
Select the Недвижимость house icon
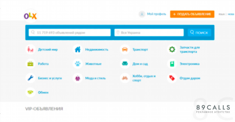pyautogui.click(x=78, y=49)
